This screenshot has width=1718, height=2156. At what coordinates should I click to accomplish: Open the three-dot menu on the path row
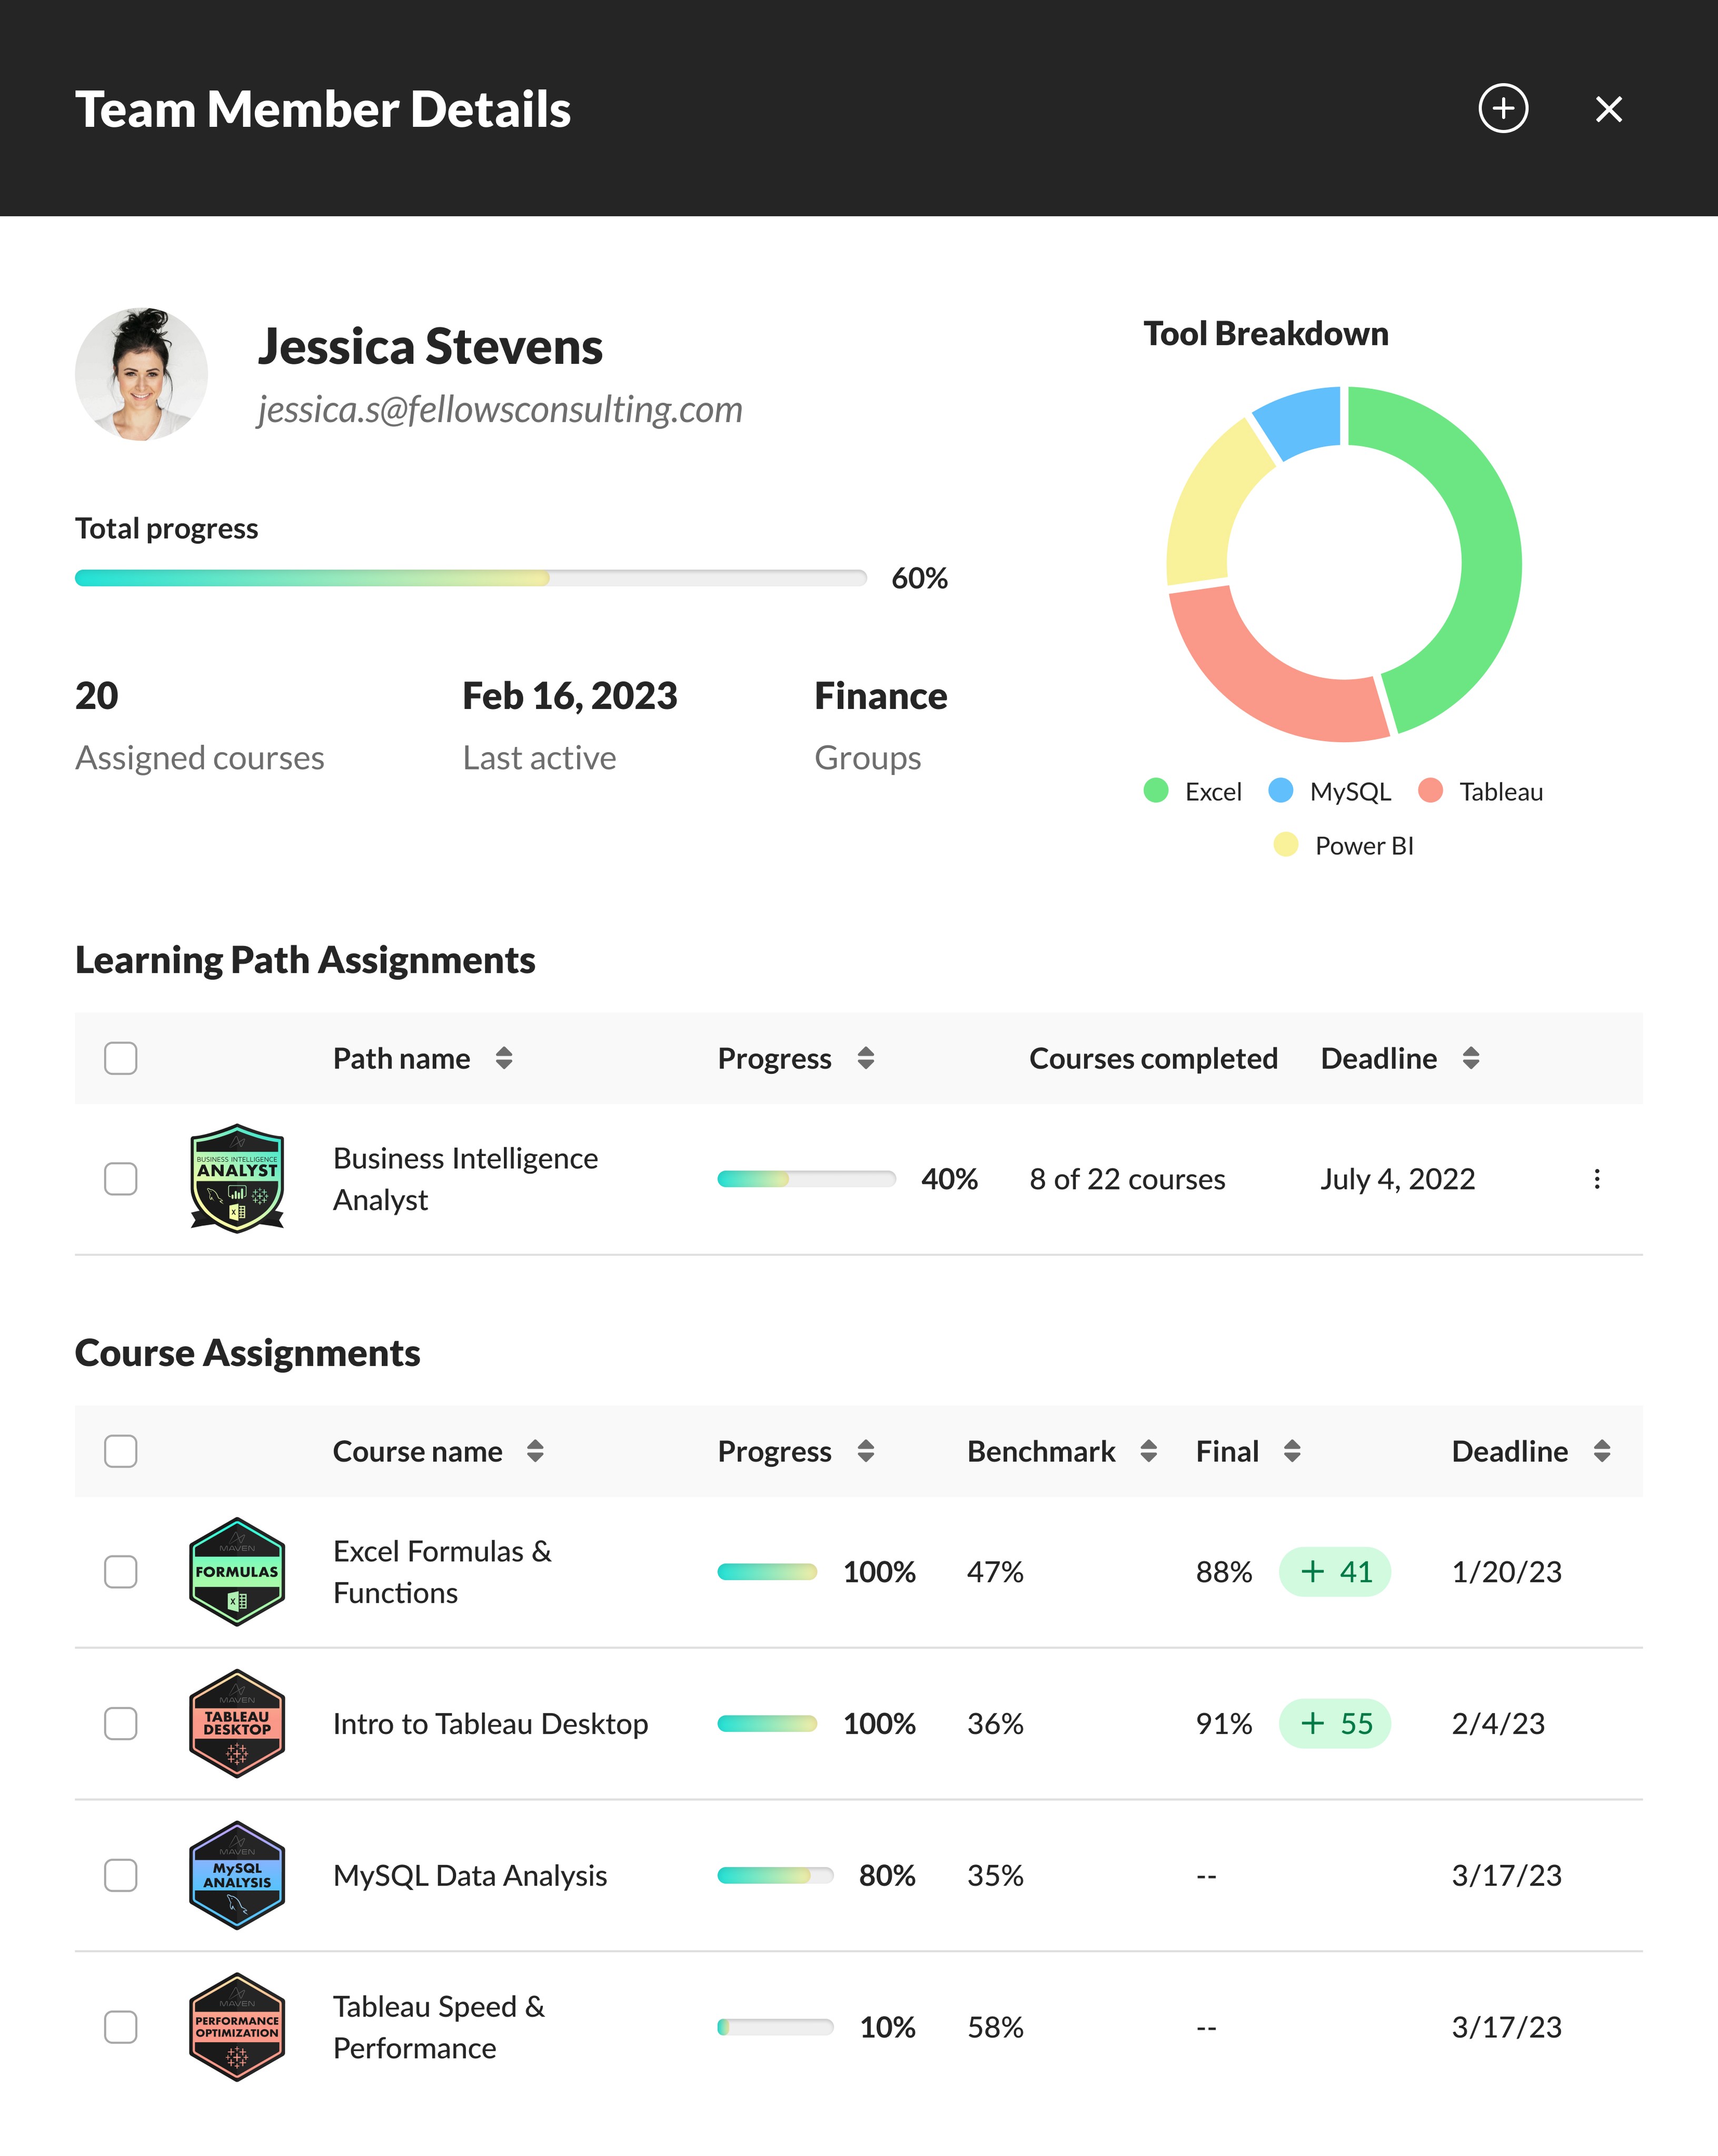click(1597, 1179)
